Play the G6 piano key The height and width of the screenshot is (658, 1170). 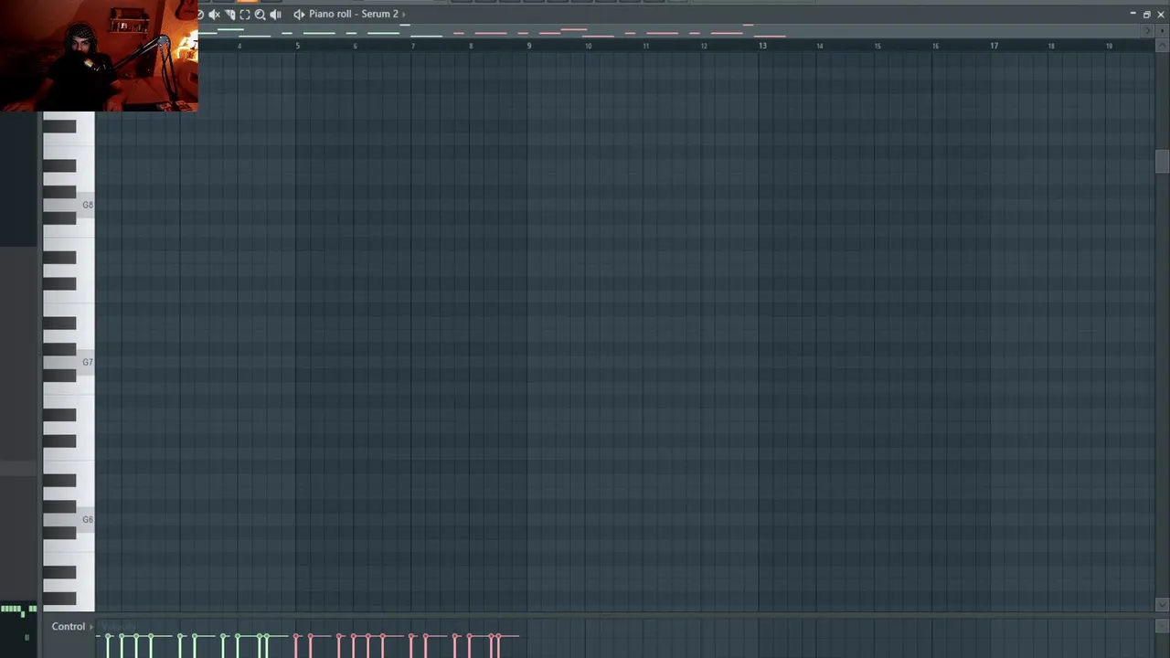(85, 519)
